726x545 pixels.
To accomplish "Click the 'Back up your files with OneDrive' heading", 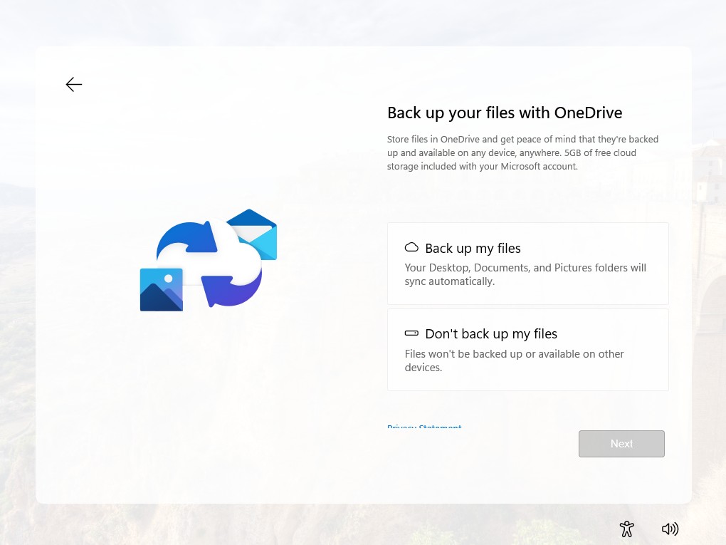I will pyautogui.click(x=505, y=113).
